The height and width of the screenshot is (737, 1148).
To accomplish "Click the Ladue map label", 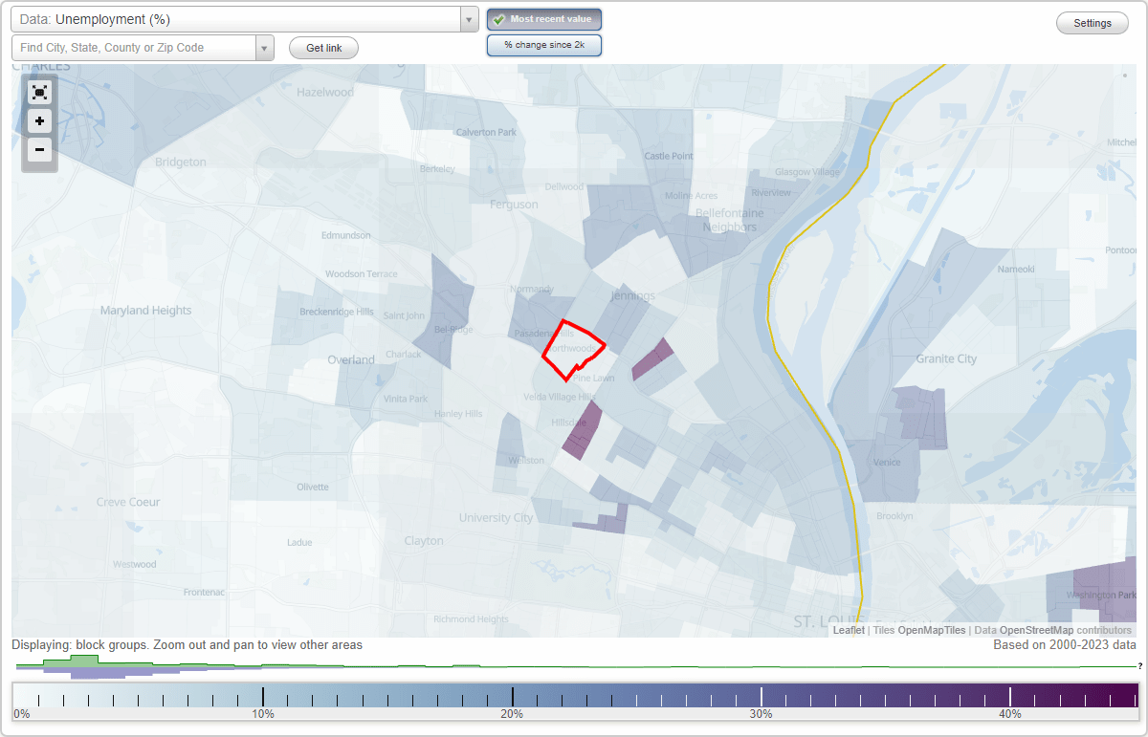I will click(x=299, y=543).
